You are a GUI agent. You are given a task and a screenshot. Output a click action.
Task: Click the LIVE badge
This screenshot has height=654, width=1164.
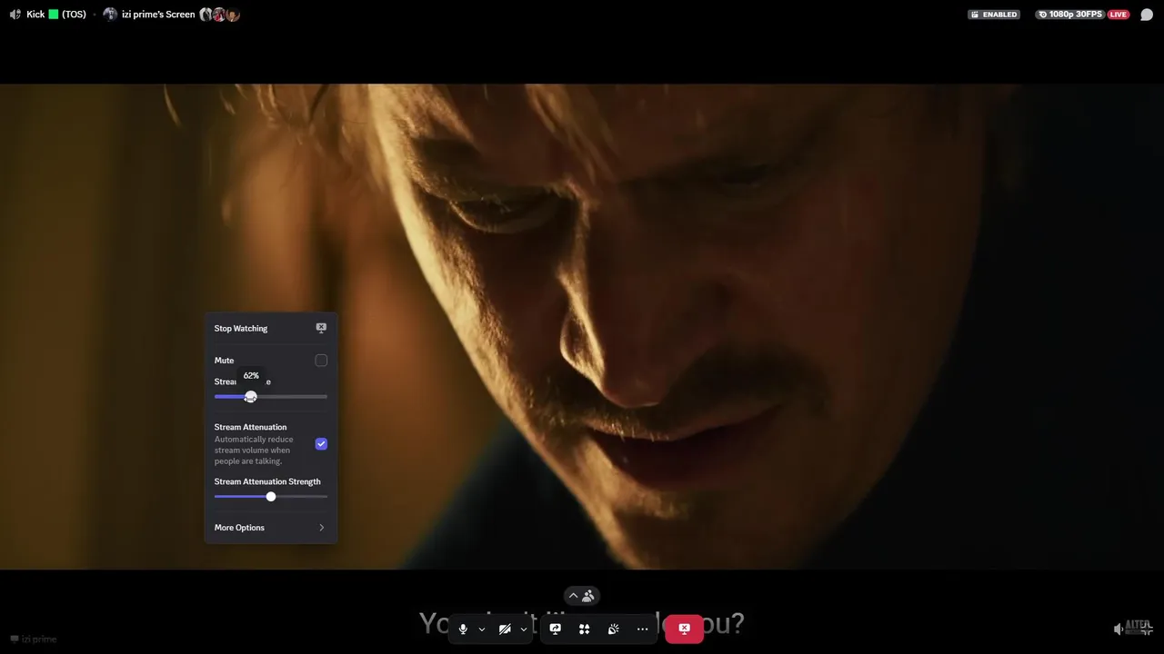click(x=1119, y=15)
